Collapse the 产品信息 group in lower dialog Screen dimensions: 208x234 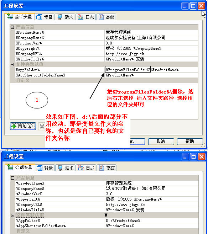(x=12, y=178)
